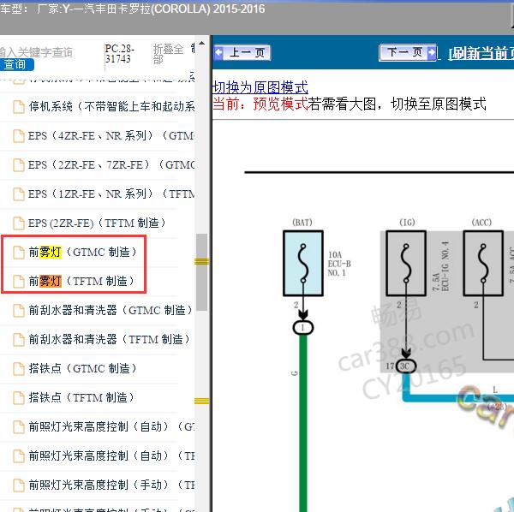Click document icon beside 停机系统 entry

[19, 106]
